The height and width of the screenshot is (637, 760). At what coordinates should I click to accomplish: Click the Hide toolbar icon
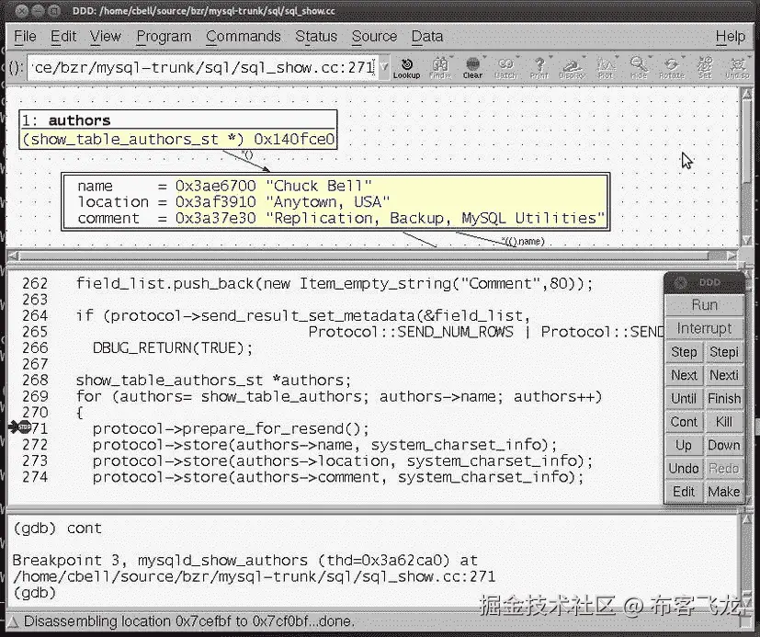pyautogui.click(x=639, y=67)
